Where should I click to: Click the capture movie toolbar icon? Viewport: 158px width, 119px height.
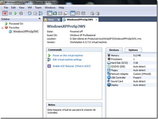point(92,13)
